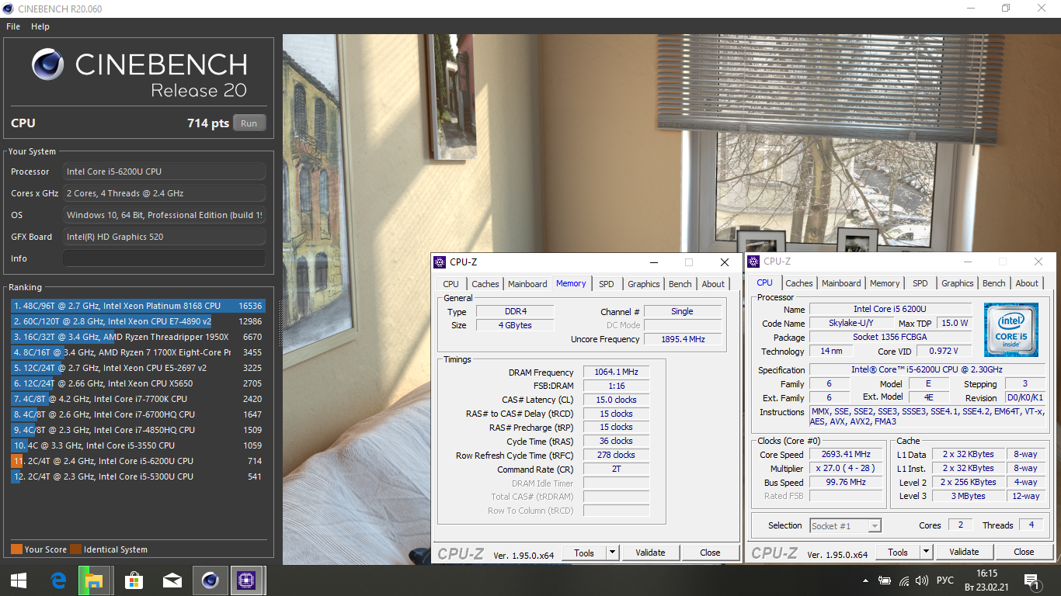Select the Ryzen 7 1700X ranking row

point(137,352)
